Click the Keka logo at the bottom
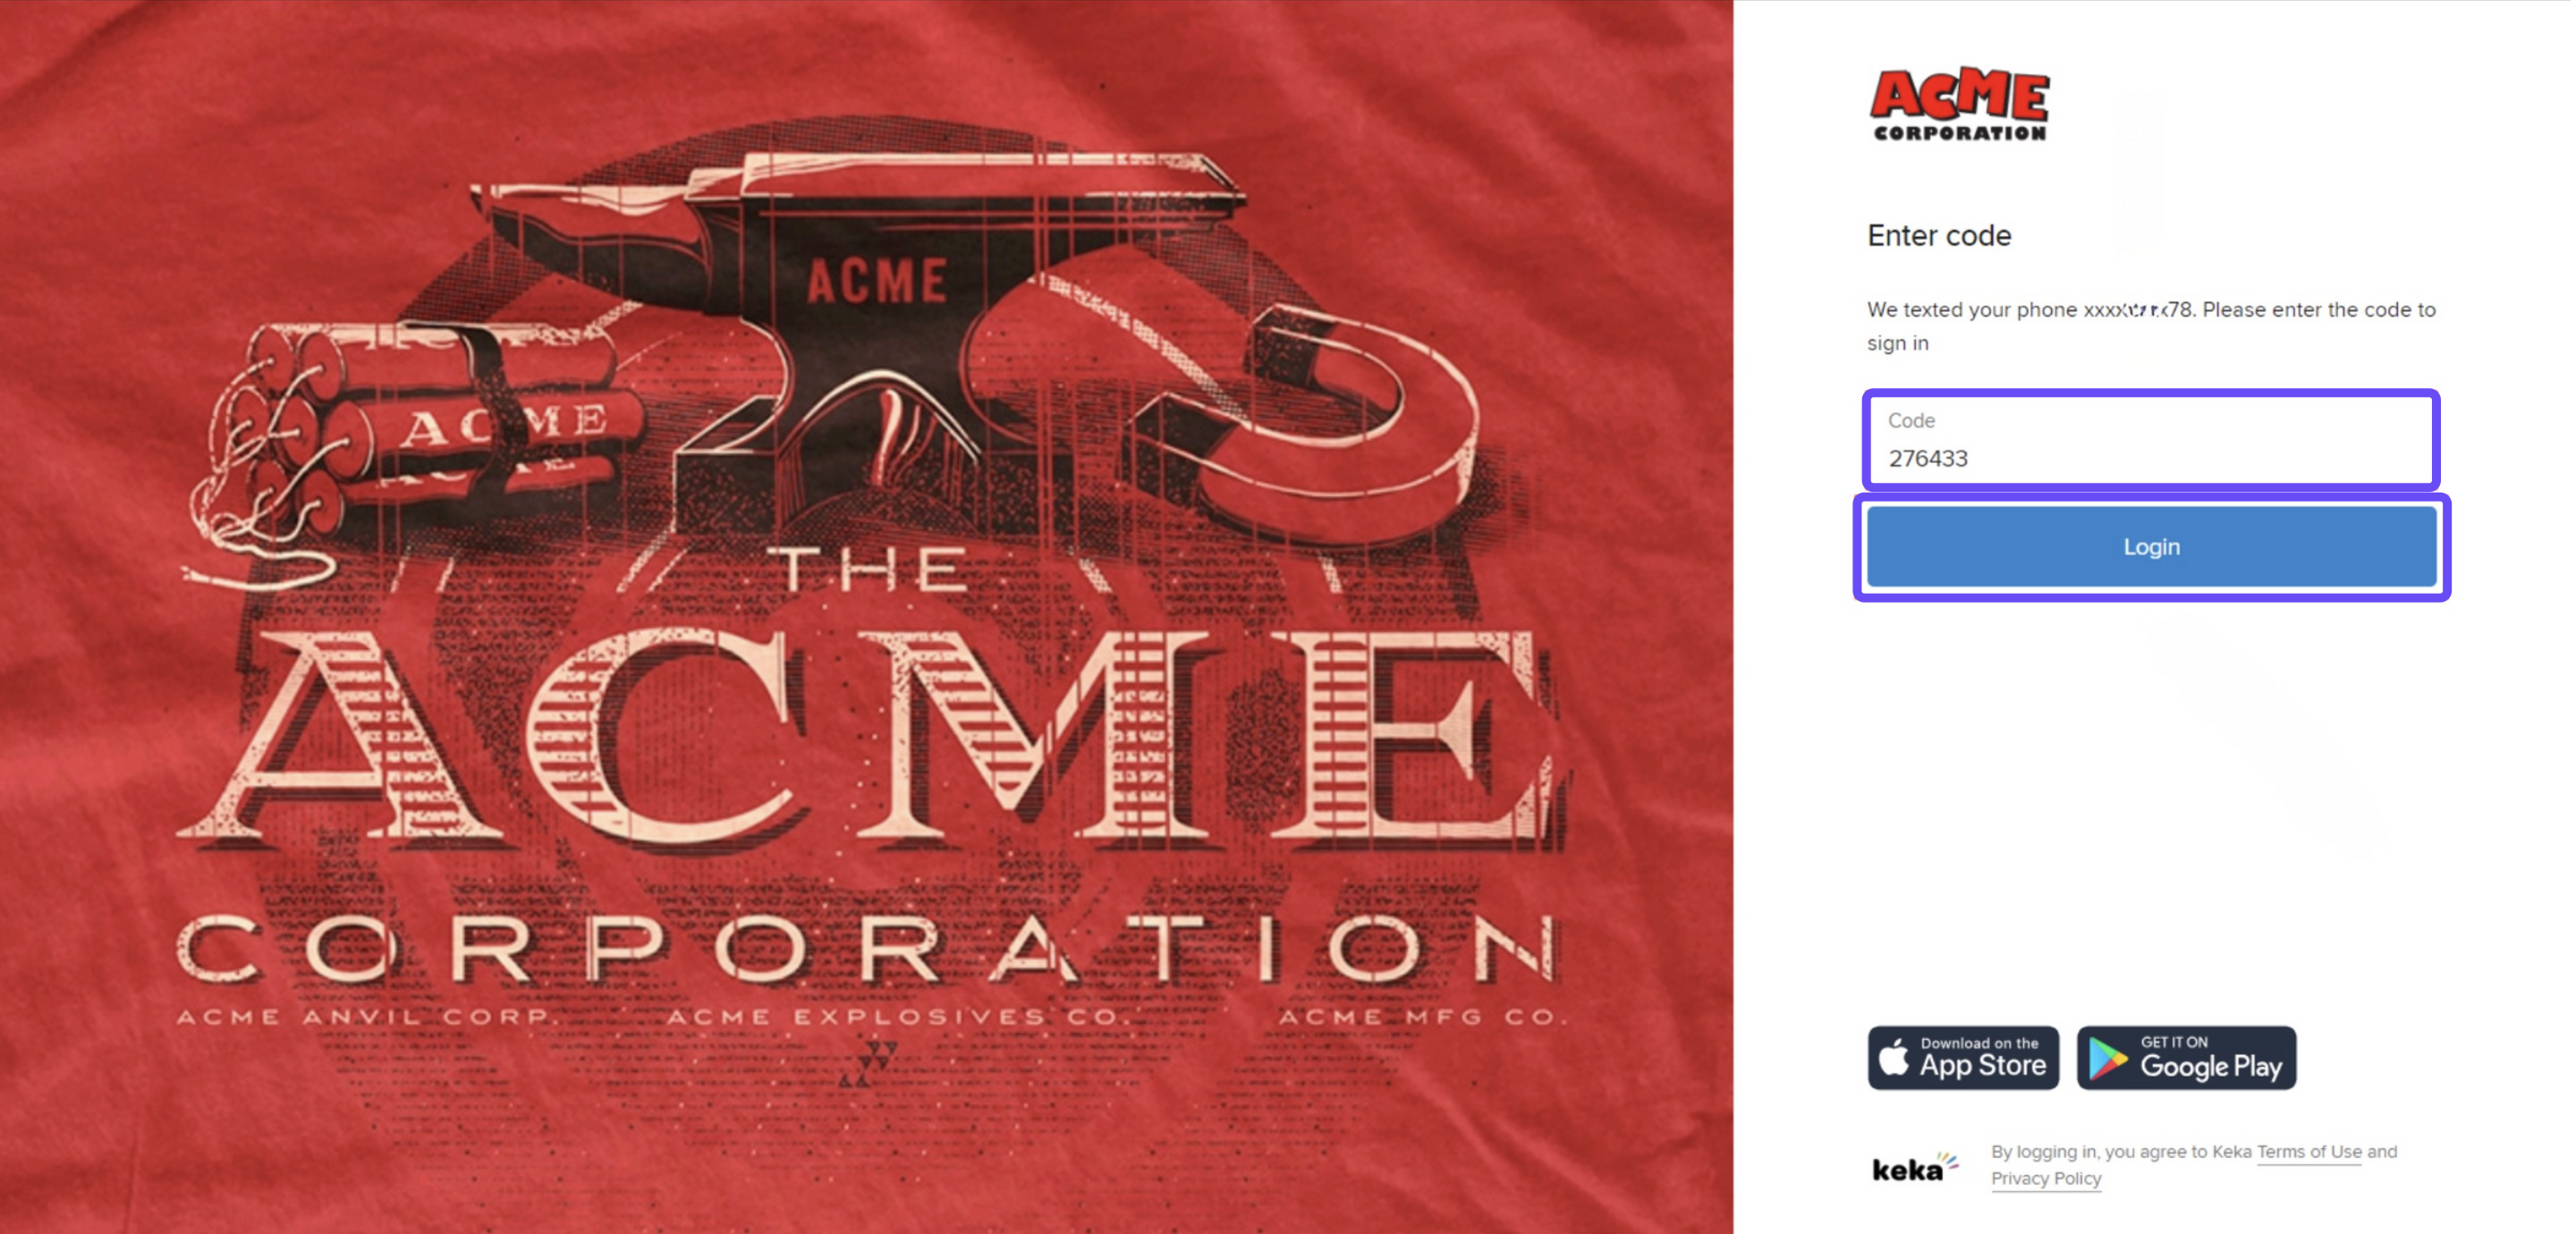This screenshot has height=1234, width=2576. coord(1914,1166)
